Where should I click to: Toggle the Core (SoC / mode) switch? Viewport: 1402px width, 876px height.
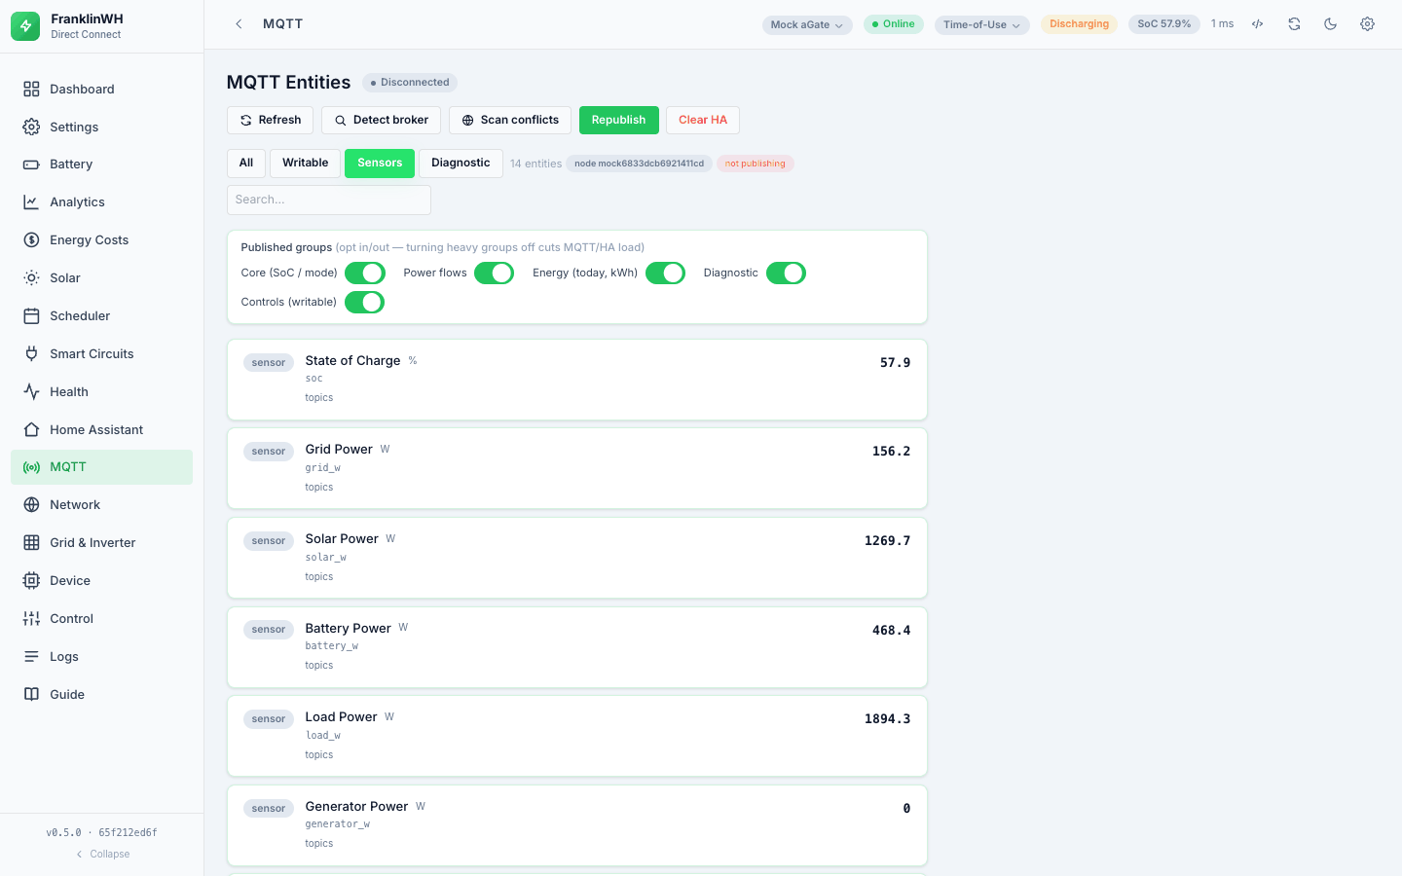365,274
